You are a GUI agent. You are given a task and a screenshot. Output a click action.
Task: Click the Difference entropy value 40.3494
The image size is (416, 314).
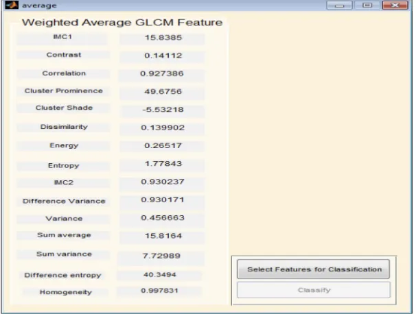160,275
